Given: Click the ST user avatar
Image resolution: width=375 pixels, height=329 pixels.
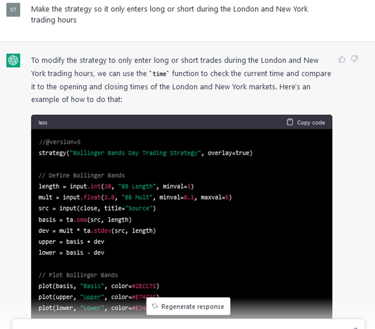Looking at the screenshot, I should coord(13,10).
